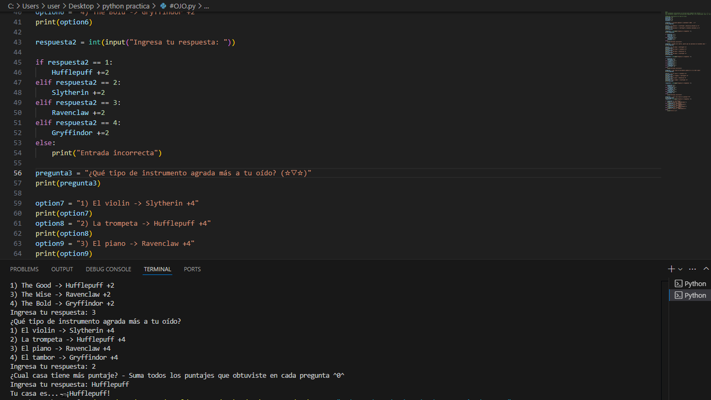Maximize panel size with caret icon

(x=705, y=269)
